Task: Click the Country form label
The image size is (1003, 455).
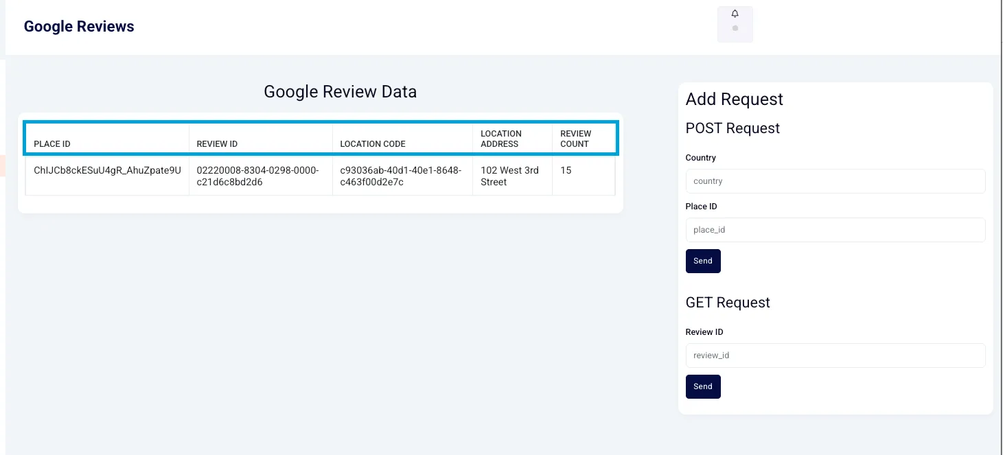Action: click(x=701, y=158)
